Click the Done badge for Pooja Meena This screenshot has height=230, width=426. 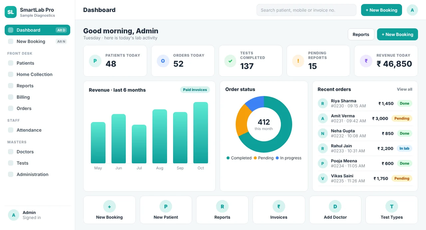pyautogui.click(x=404, y=163)
